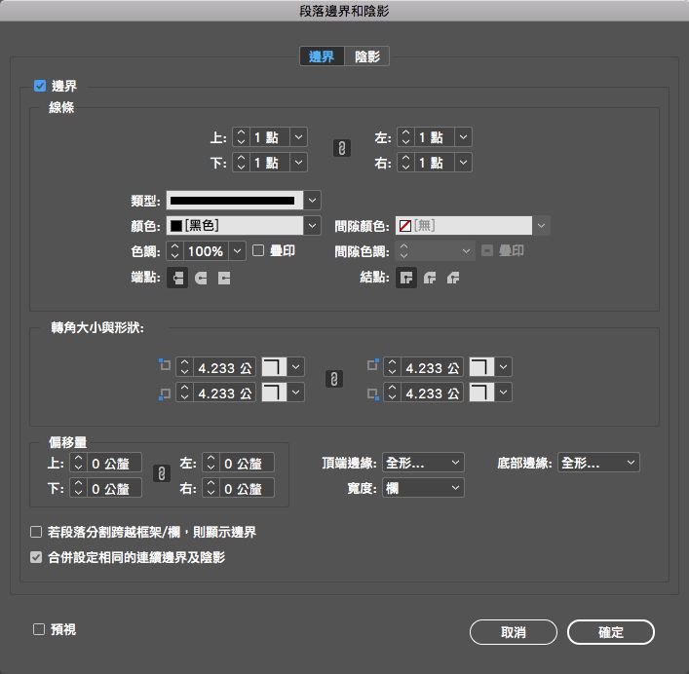Click the 偏移量 下 offset value field
The image size is (689, 674).
coord(114,488)
